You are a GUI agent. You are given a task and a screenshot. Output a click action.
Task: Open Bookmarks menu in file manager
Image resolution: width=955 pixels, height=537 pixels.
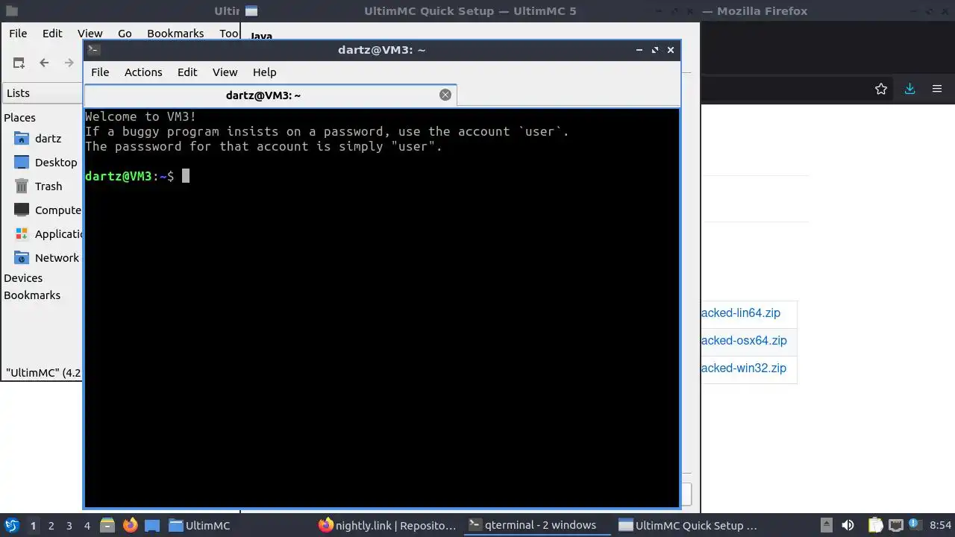coord(175,34)
